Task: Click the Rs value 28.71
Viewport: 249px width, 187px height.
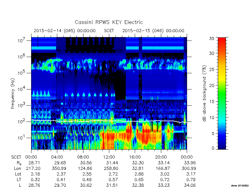Action: click(x=34, y=163)
